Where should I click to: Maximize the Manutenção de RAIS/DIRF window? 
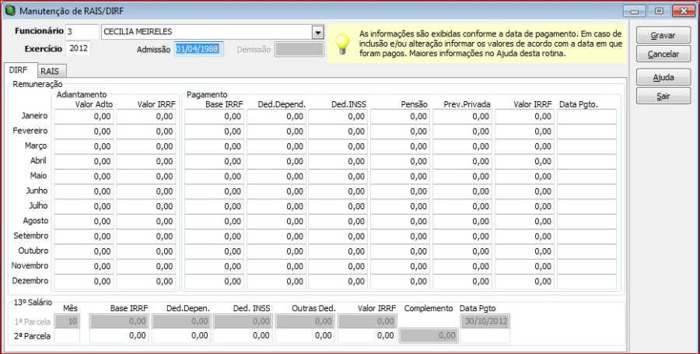point(659,11)
